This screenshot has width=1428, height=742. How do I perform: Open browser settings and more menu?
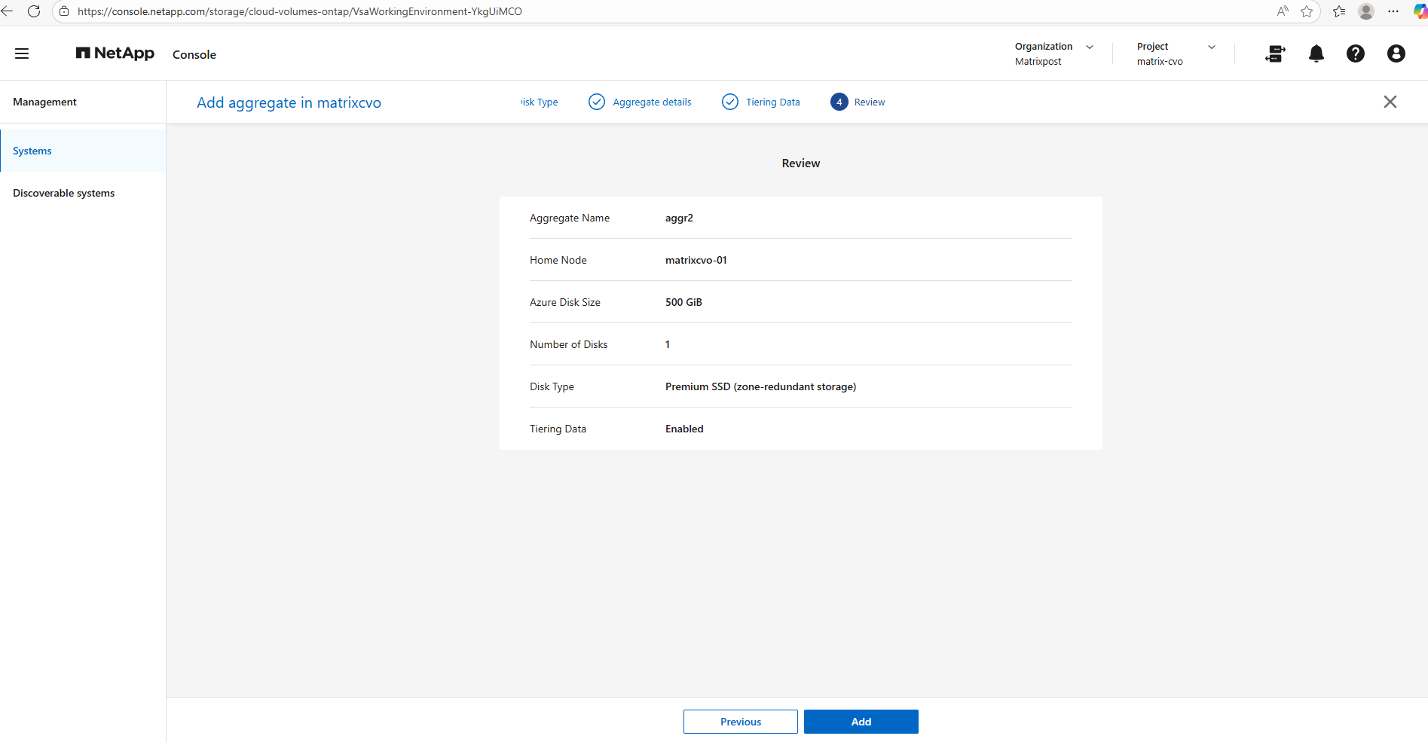pyautogui.click(x=1393, y=11)
